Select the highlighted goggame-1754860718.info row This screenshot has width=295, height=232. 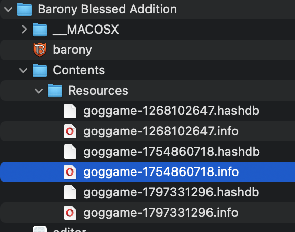(x=147, y=172)
